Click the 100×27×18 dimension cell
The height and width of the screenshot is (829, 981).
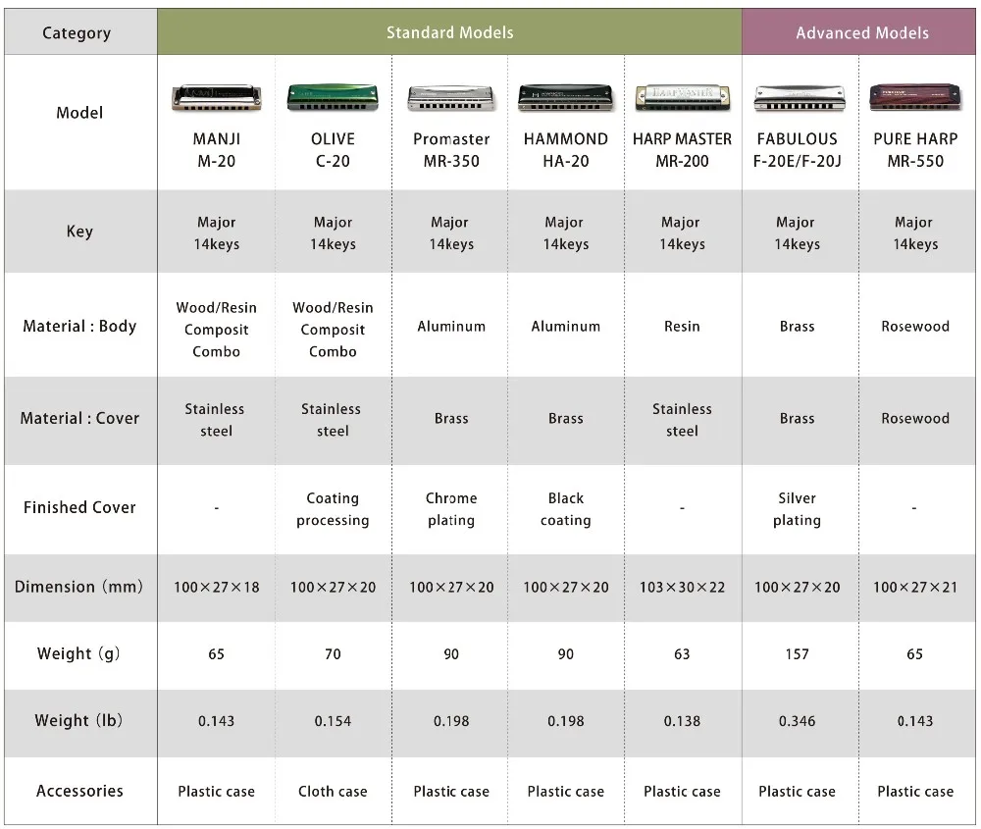217,587
